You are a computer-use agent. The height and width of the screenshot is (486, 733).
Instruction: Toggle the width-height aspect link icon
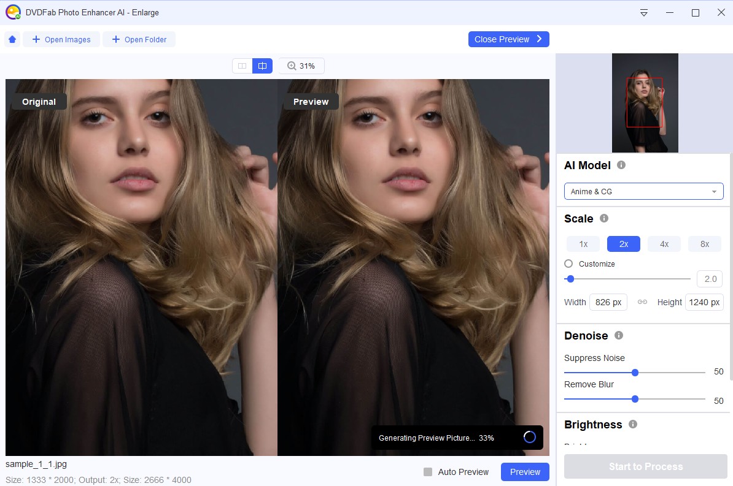point(642,302)
